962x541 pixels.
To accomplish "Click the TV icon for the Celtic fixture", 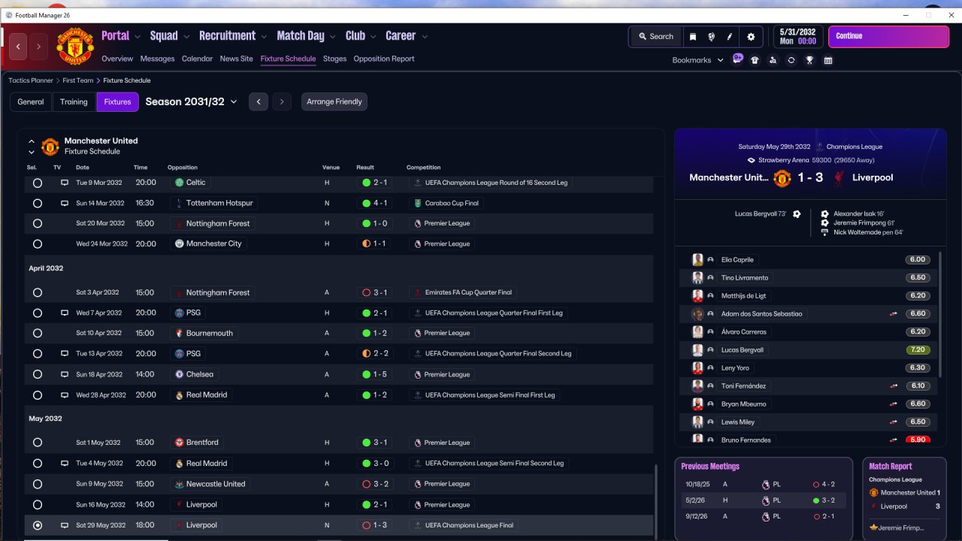I will pos(65,183).
